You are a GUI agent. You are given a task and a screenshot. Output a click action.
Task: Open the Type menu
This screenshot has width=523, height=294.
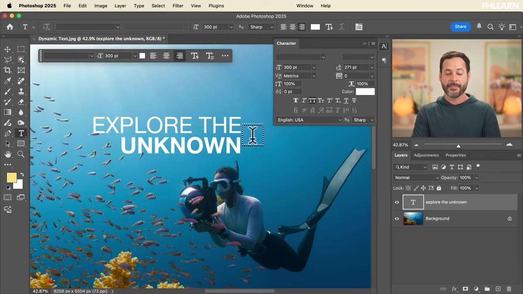click(139, 6)
